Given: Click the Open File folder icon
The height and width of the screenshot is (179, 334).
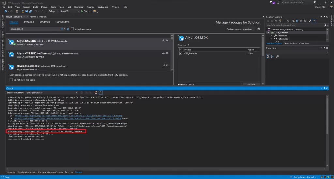Looking at the screenshot, I should tap(23, 11).
